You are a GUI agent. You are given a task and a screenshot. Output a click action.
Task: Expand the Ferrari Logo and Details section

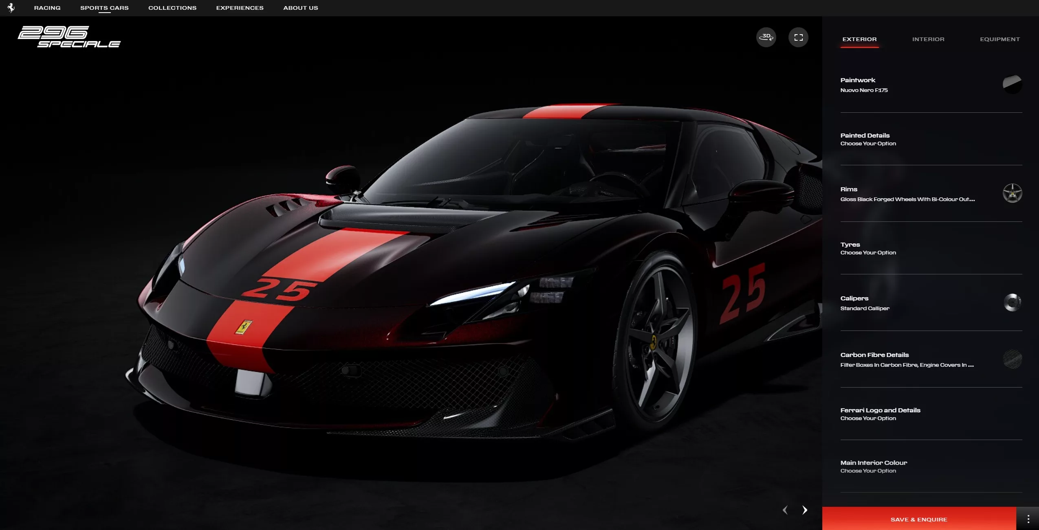(x=931, y=414)
